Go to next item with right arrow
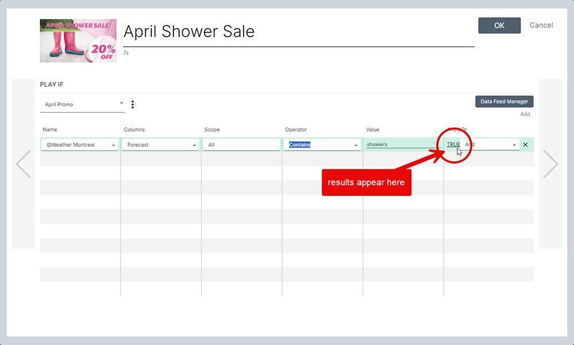This screenshot has height=345, width=574. [550, 164]
